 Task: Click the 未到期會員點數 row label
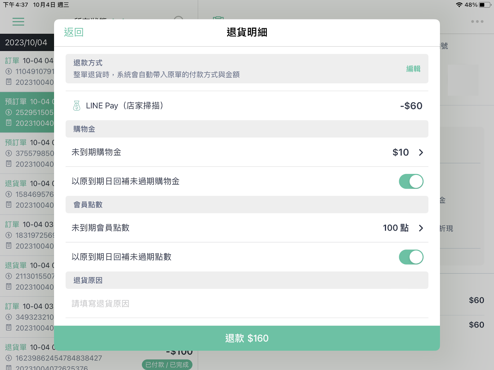pos(100,228)
